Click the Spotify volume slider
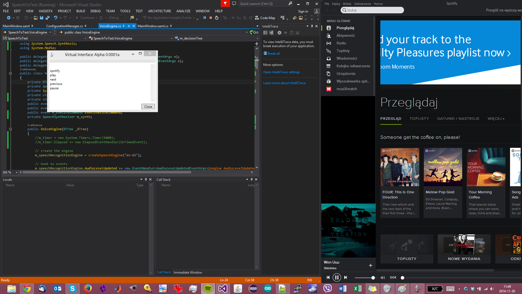This screenshot has width=522, height=294. coord(364,278)
